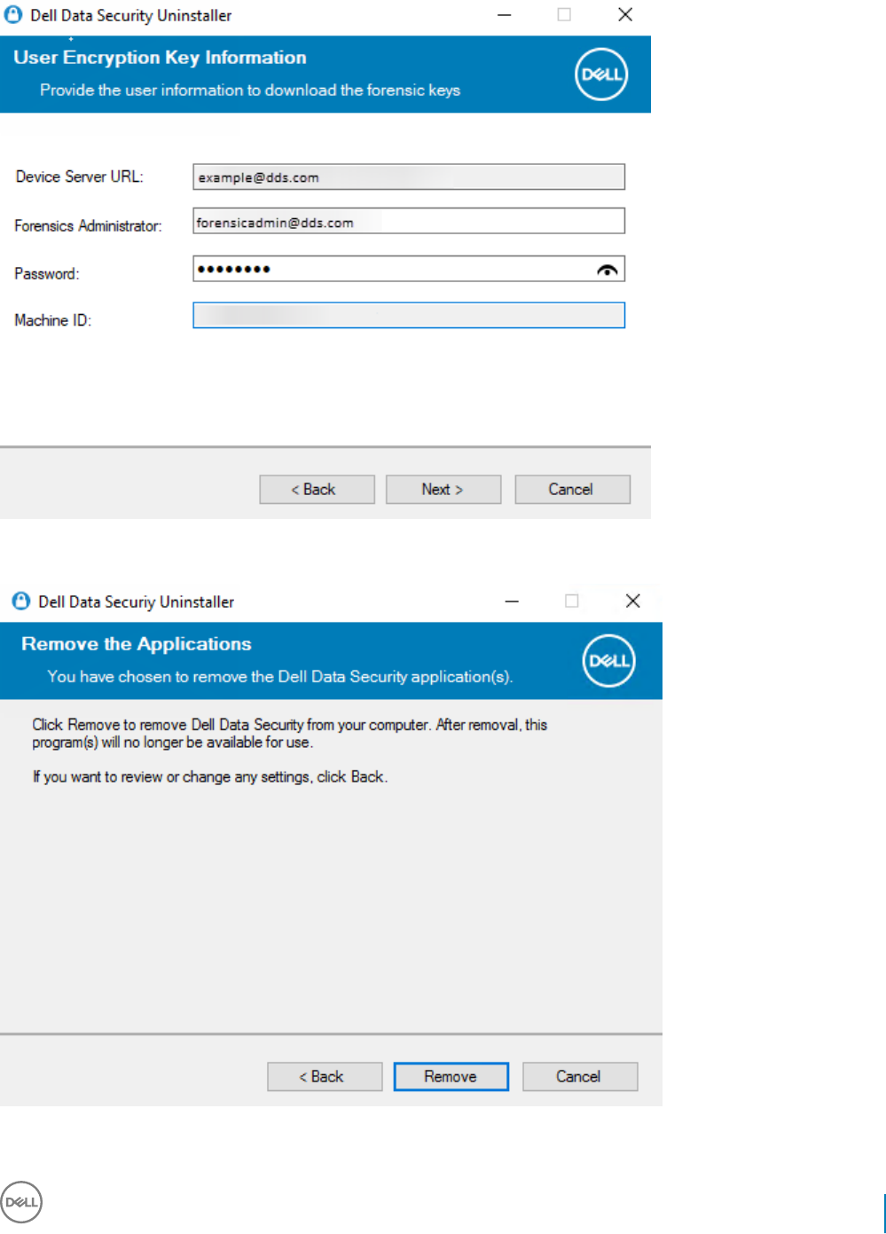The image size is (886, 1234).
Task: Maximize the Remove the Applications window
Action: pos(572,601)
